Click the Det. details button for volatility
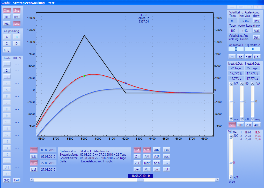The width and height of the screenshot is (264, 188). pos(256,37)
